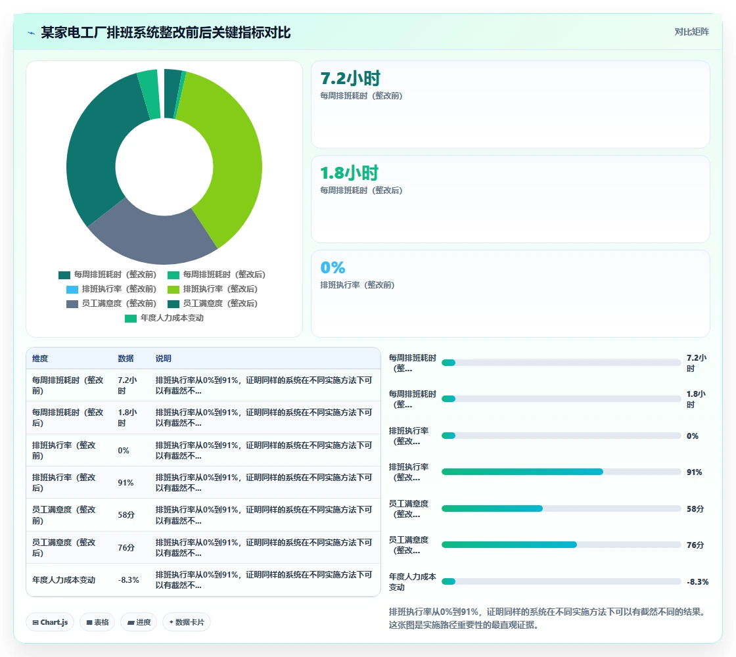Click the 维度 column header
Viewport: 736px width, 657px height.
(x=40, y=359)
